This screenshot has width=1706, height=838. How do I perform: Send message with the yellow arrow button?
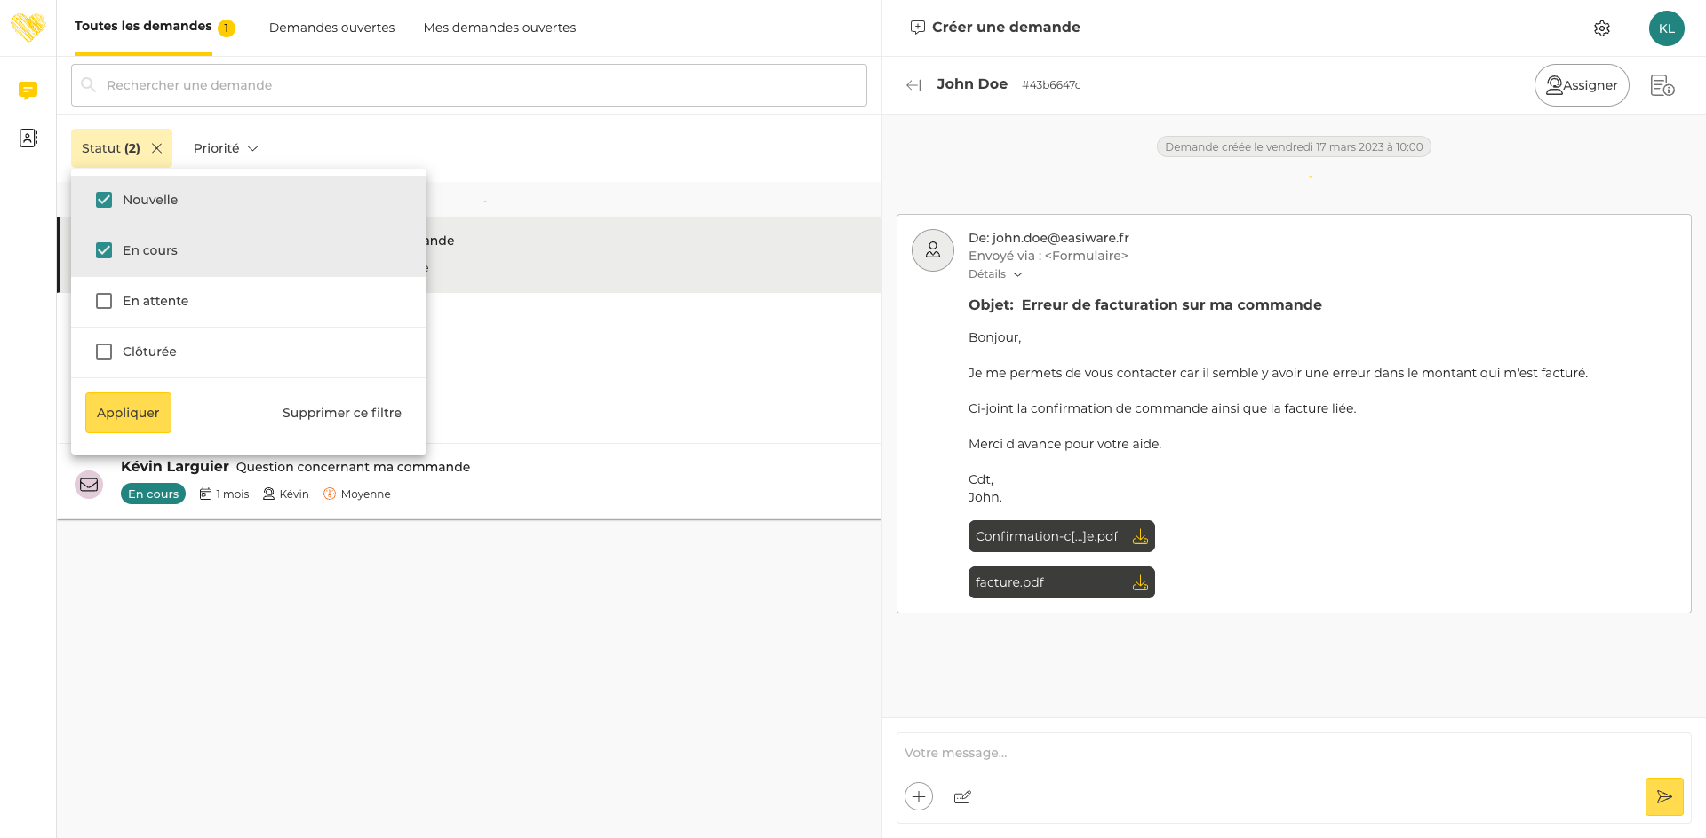coord(1663,796)
